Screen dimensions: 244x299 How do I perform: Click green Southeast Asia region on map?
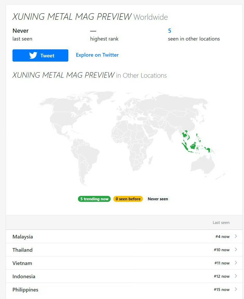pyautogui.click(x=193, y=147)
